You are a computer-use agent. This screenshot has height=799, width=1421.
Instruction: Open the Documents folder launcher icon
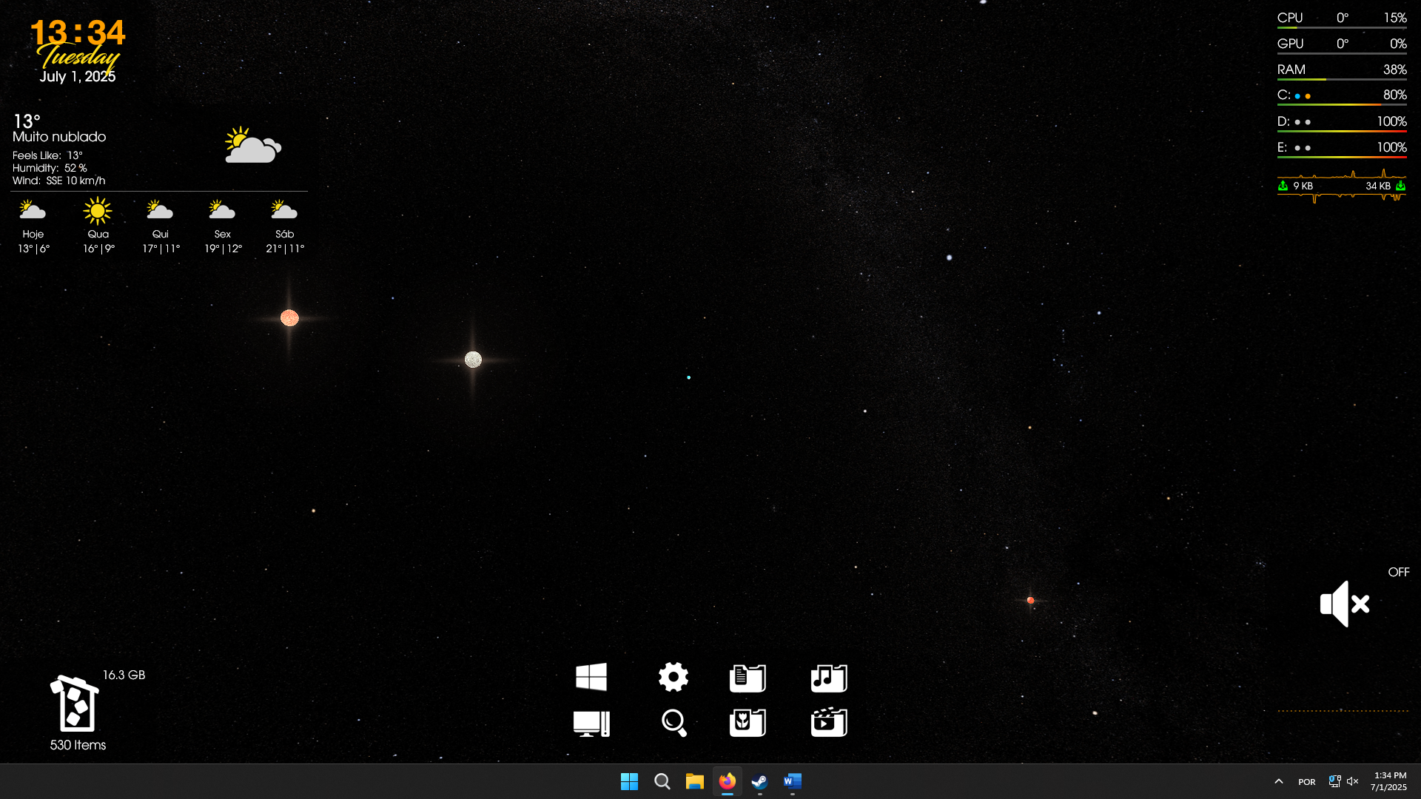748,678
